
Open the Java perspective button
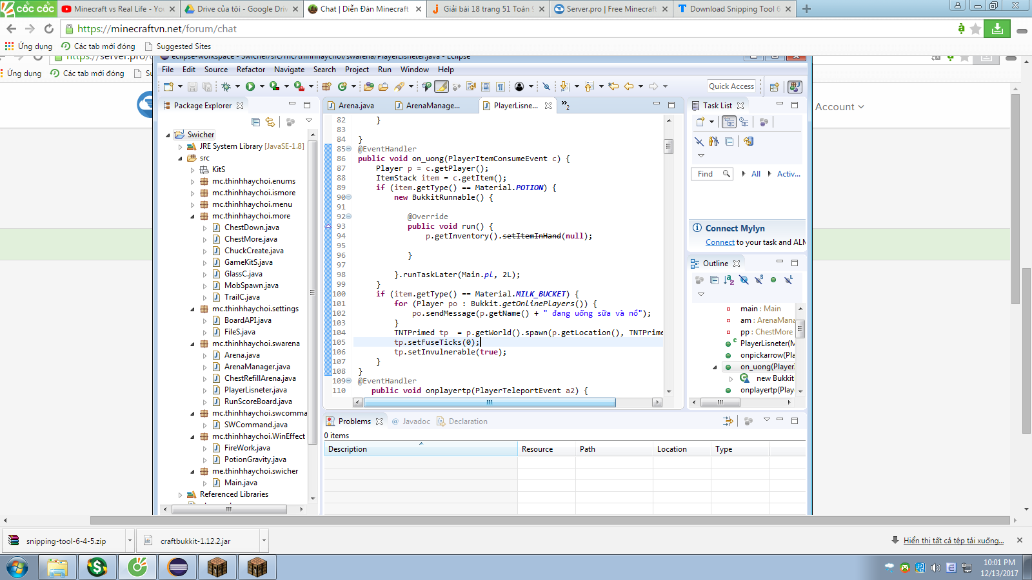point(795,86)
